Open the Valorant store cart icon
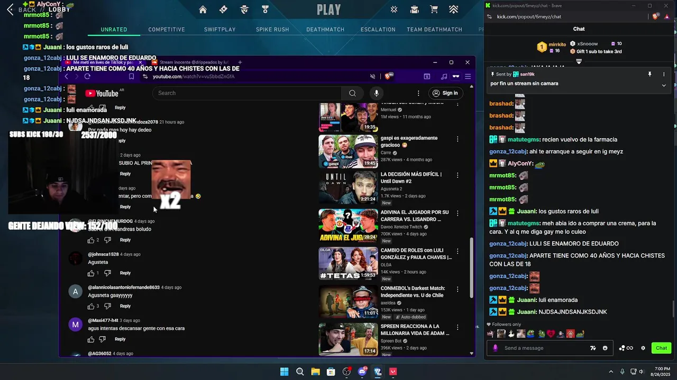The width and height of the screenshot is (677, 380). (x=434, y=9)
